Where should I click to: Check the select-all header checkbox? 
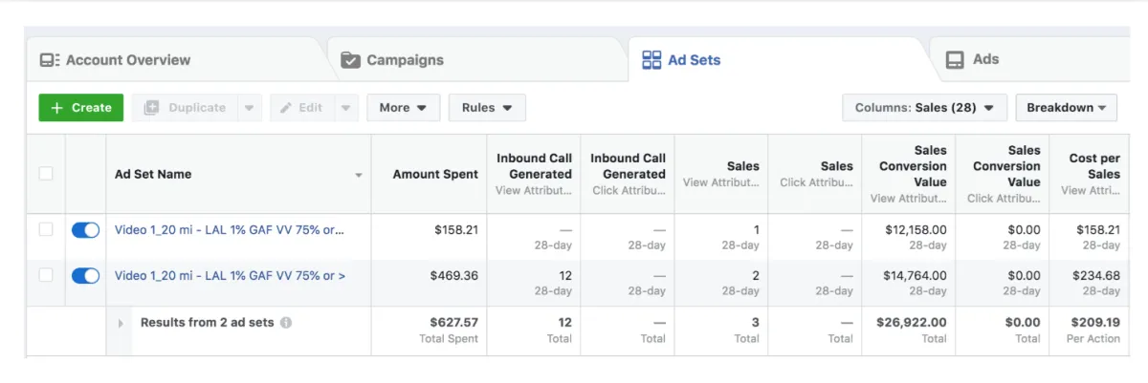[46, 174]
